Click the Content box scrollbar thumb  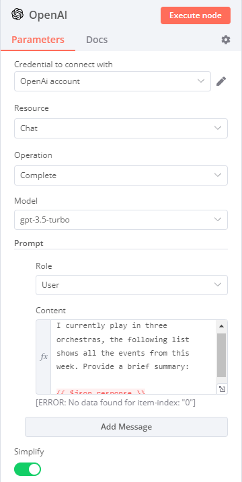pos(221,355)
